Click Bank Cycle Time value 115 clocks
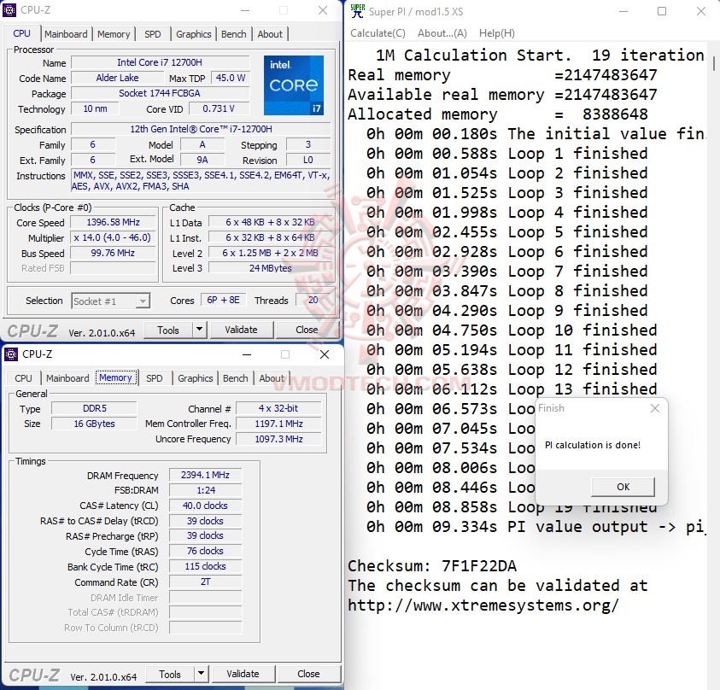 [x=205, y=566]
